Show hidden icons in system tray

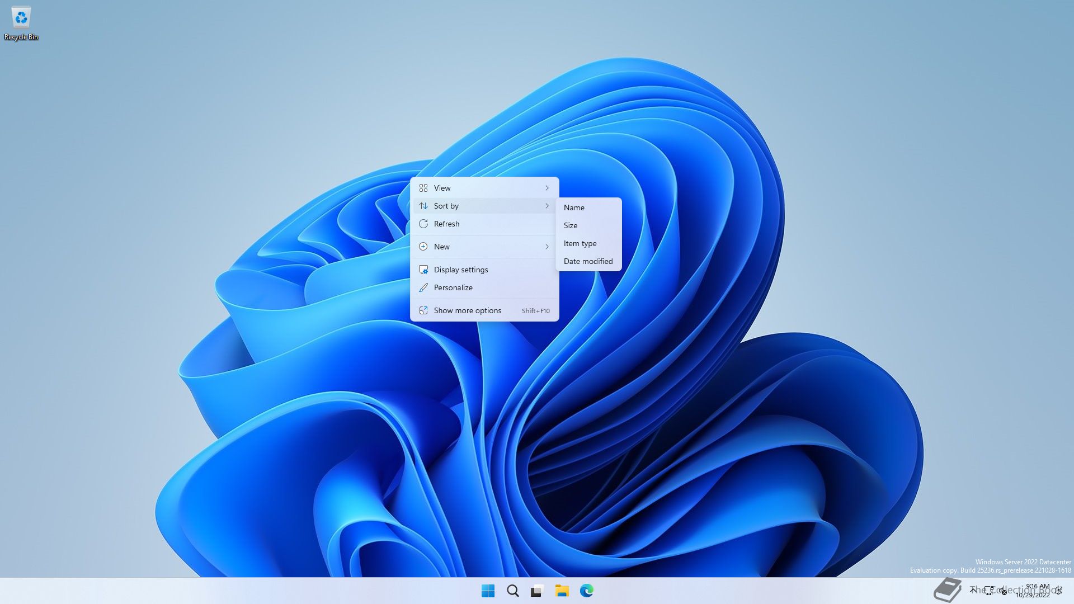click(973, 590)
